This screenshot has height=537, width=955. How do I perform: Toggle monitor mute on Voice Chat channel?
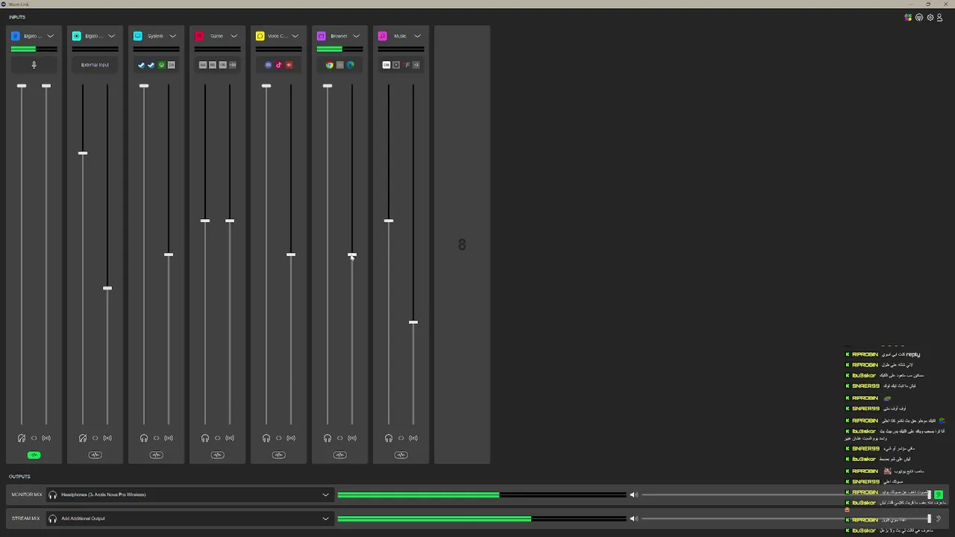pos(266,438)
